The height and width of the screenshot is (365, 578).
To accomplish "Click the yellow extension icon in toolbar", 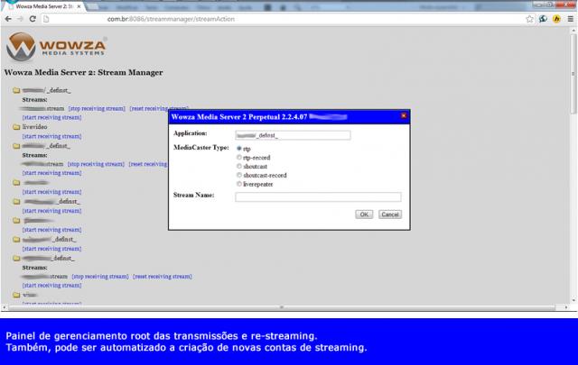I will point(556,19).
